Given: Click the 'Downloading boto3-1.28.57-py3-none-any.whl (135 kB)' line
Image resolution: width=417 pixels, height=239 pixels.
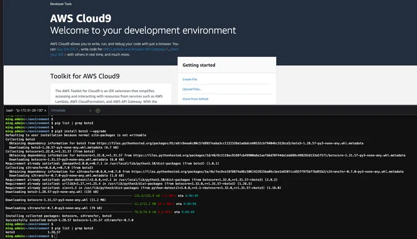Looking at the screenshot, I should (52, 192).
